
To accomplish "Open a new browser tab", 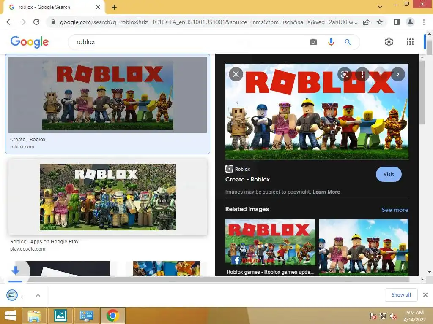I will click(114, 8).
